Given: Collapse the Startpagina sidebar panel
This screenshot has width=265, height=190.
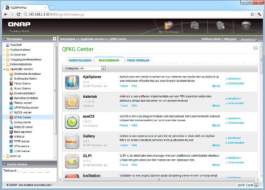Looking at the screenshot, I should (x=55, y=39).
